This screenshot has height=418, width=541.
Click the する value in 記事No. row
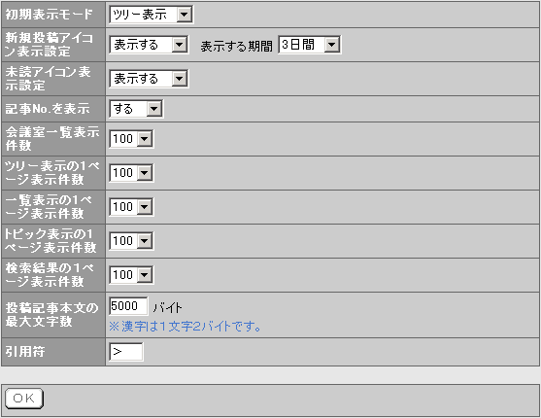coord(123,109)
